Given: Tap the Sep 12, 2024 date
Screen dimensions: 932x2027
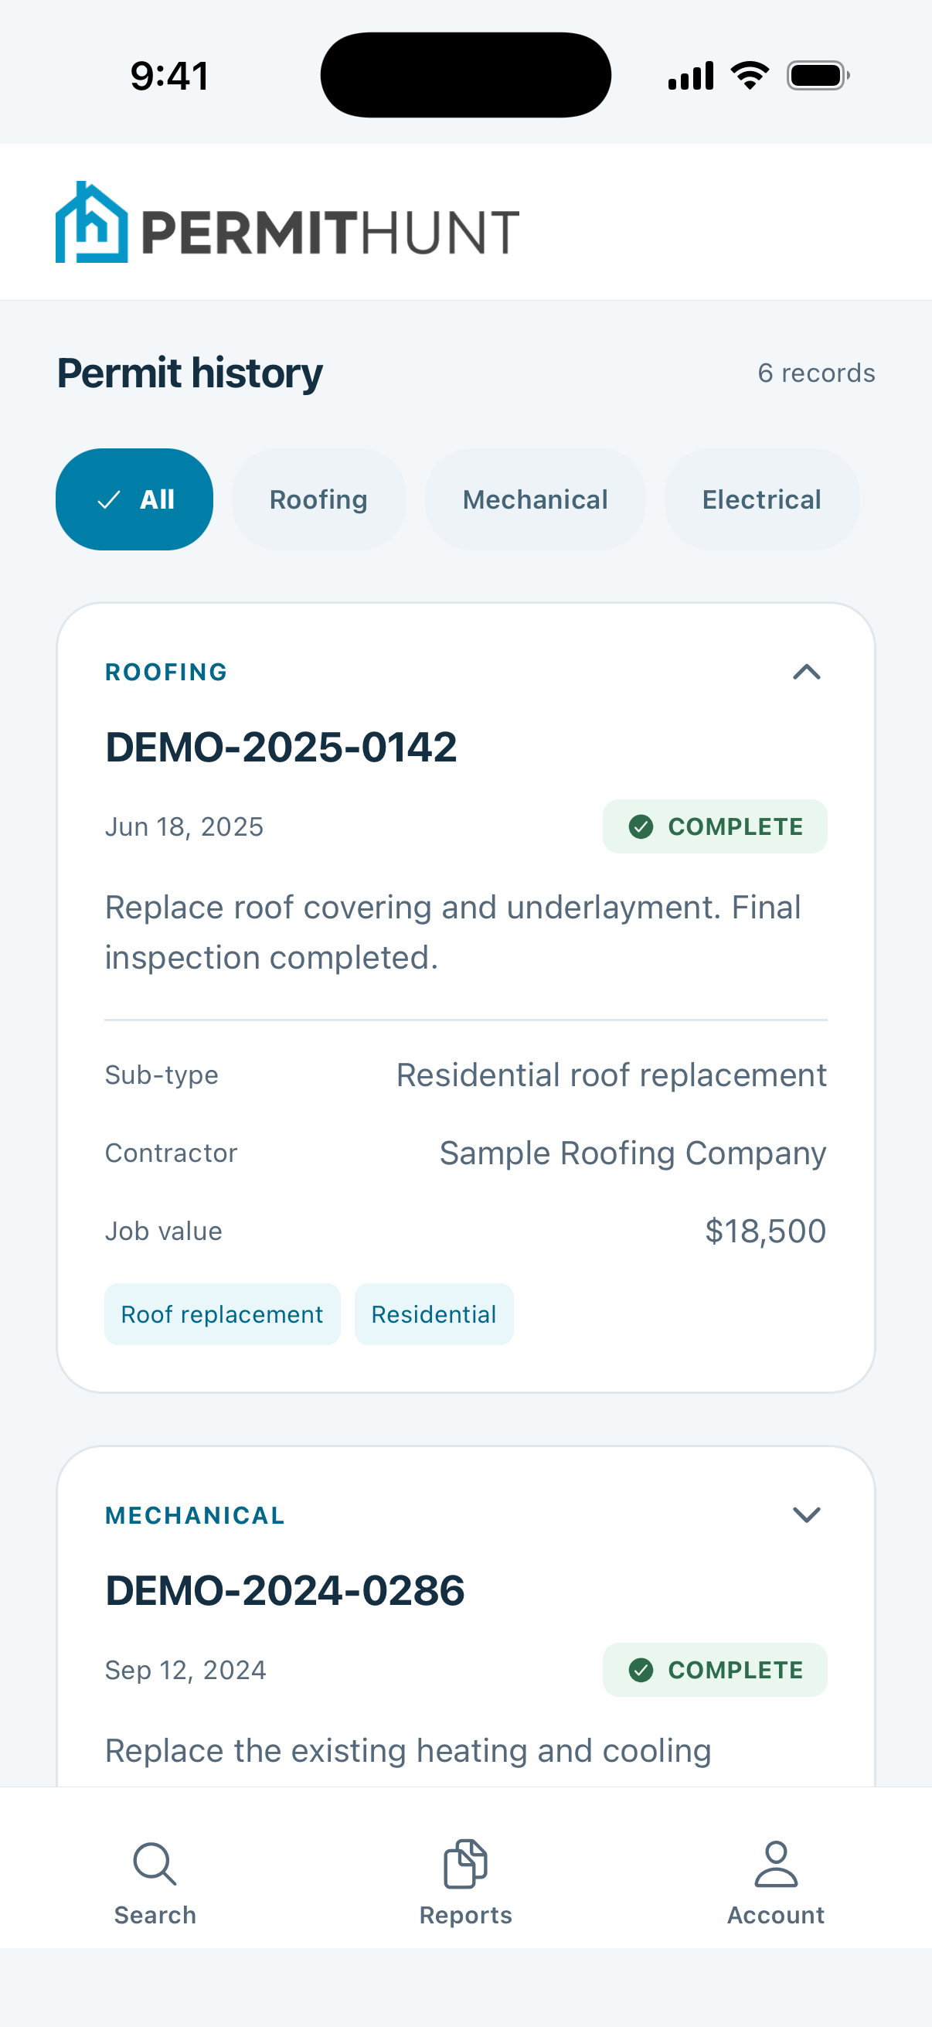Looking at the screenshot, I should click(185, 1671).
